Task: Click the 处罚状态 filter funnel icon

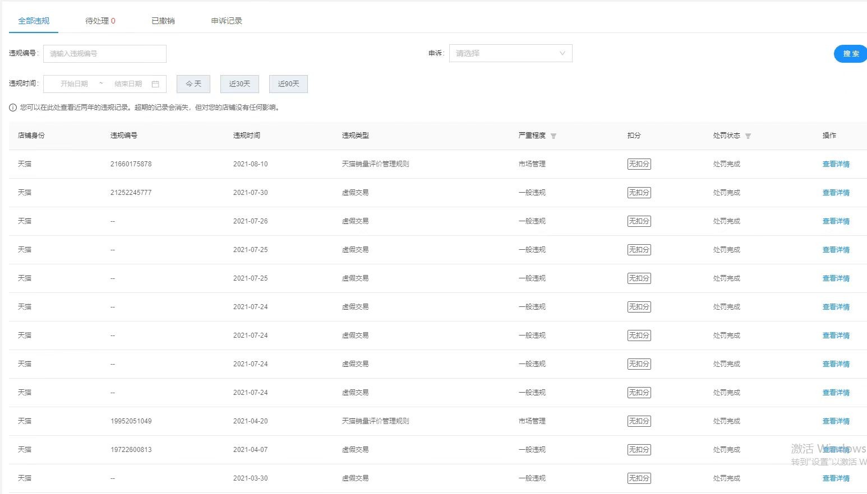Action: (x=748, y=136)
